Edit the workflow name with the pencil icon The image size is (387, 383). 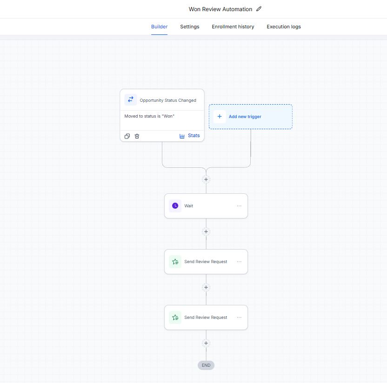click(259, 9)
